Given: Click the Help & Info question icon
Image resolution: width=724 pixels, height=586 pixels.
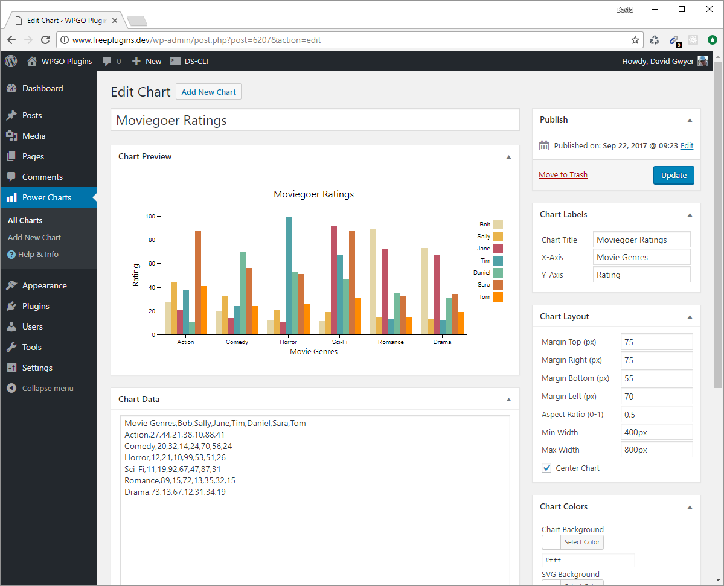Looking at the screenshot, I should (11, 255).
